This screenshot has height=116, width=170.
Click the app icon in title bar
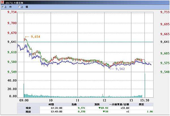tap(2, 2)
